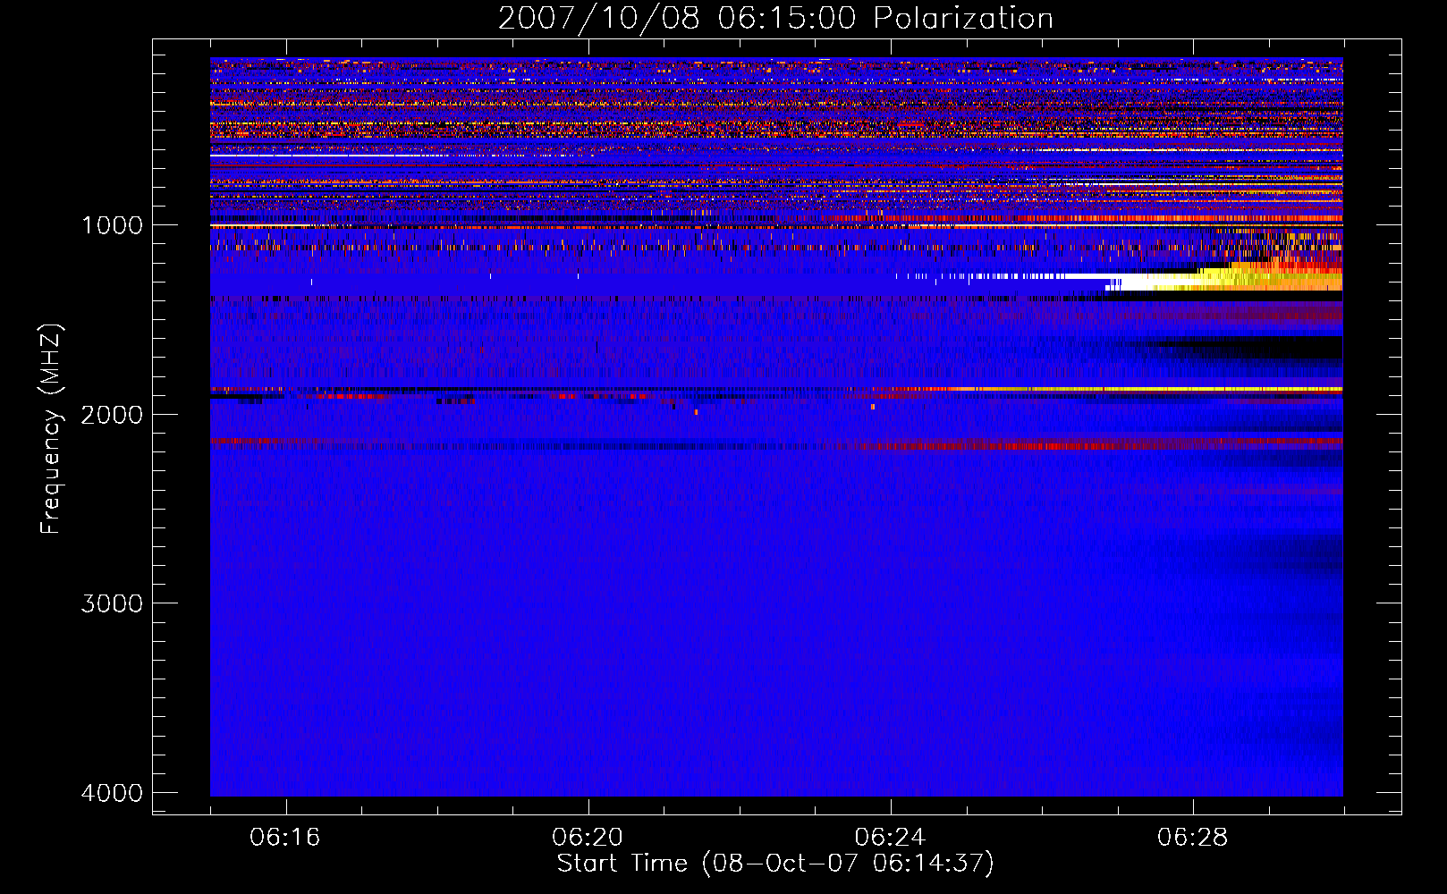Select the 'Start Time (08-Oct-07 06:14:37)' label
This screenshot has height=894, width=1447.
(x=775, y=864)
